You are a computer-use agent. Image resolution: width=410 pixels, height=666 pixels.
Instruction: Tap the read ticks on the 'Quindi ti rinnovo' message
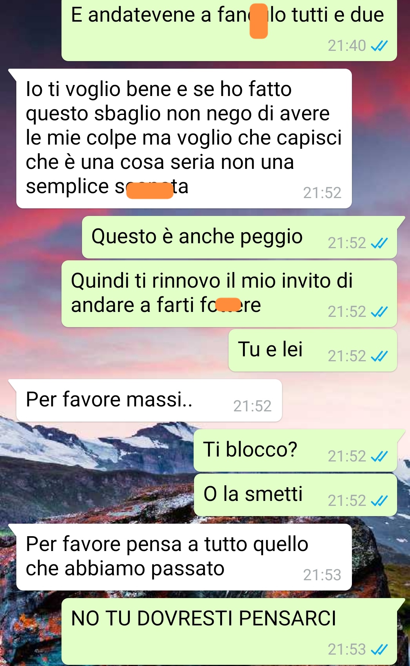pyautogui.click(x=379, y=312)
